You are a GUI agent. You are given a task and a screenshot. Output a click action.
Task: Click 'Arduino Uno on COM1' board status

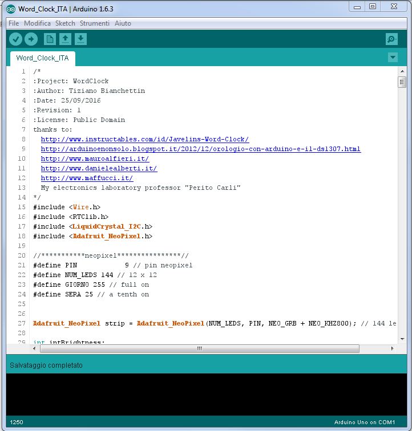pos(365,422)
